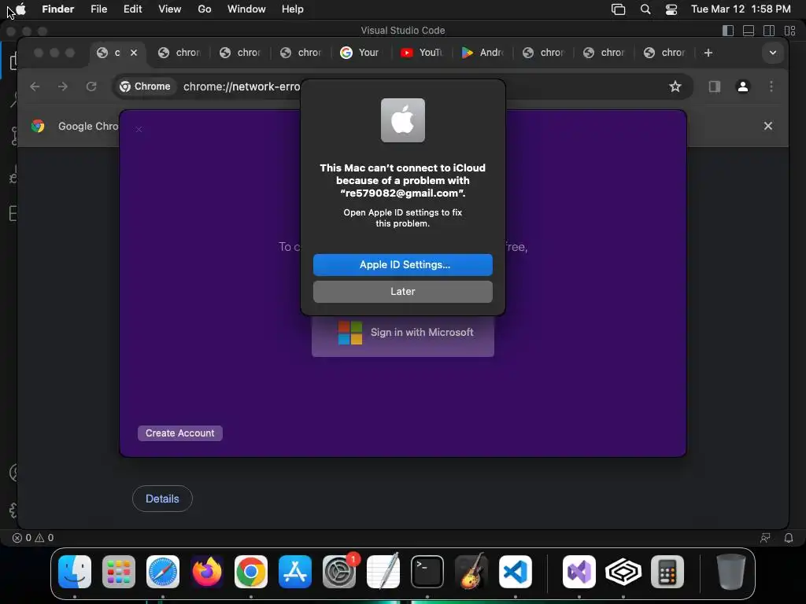Bookmark this page with star icon
This screenshot has width=806, height=604.
pyautogui.click(x=675, y=87)
